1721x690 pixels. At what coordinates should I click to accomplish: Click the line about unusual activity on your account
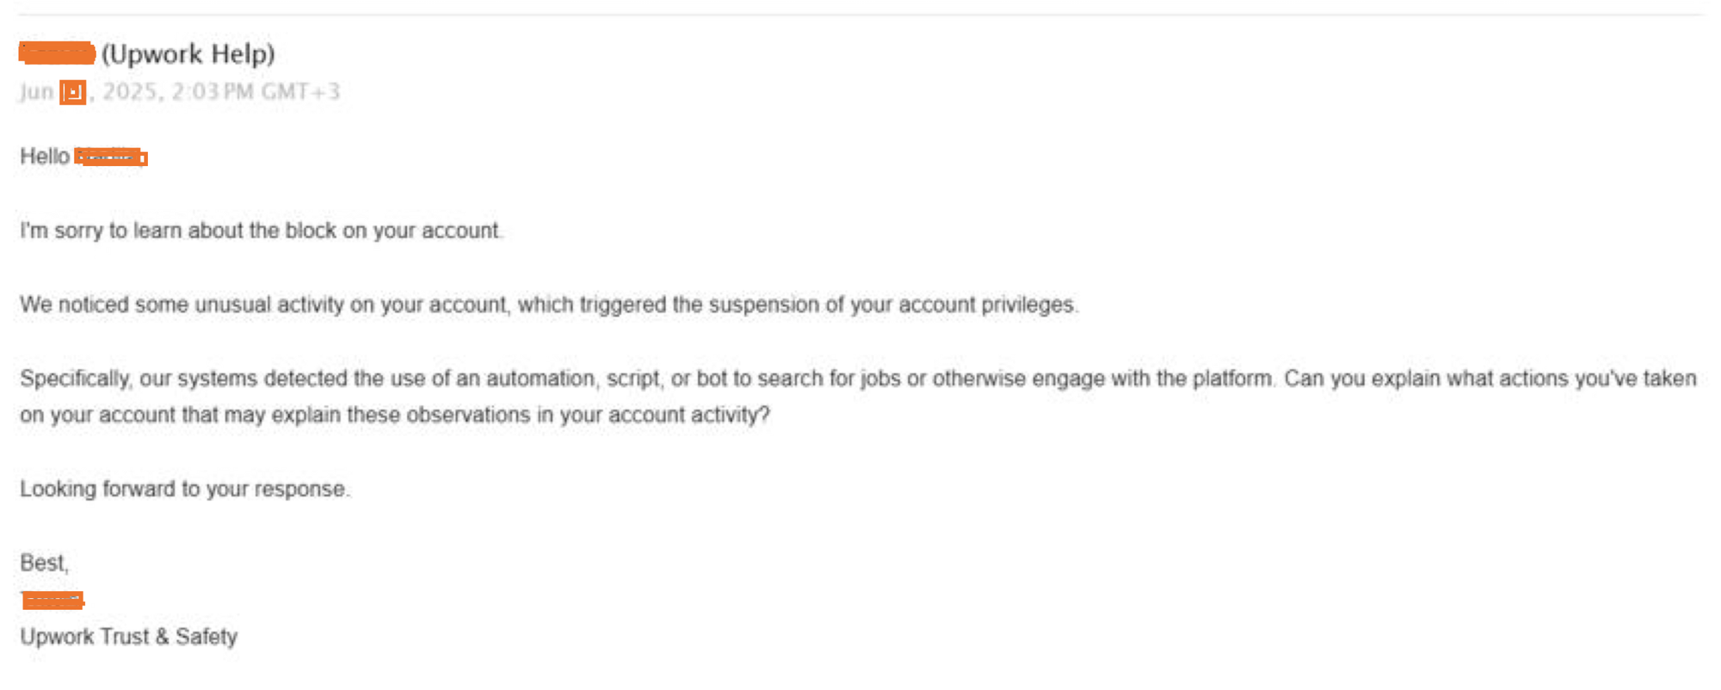[549, 305]
